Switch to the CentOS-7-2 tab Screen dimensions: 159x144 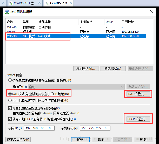click(x=59, y=3)
